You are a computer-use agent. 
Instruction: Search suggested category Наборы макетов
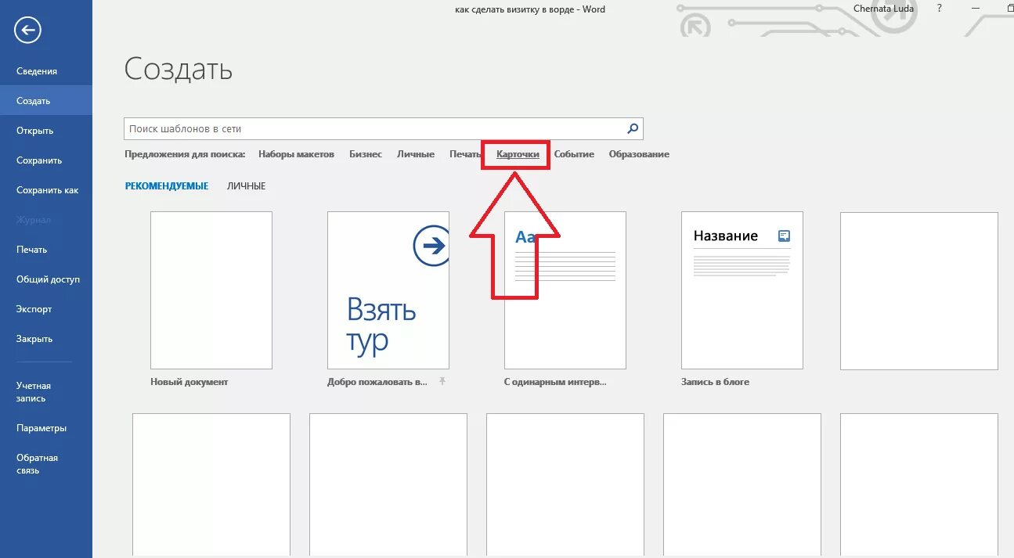296,154
